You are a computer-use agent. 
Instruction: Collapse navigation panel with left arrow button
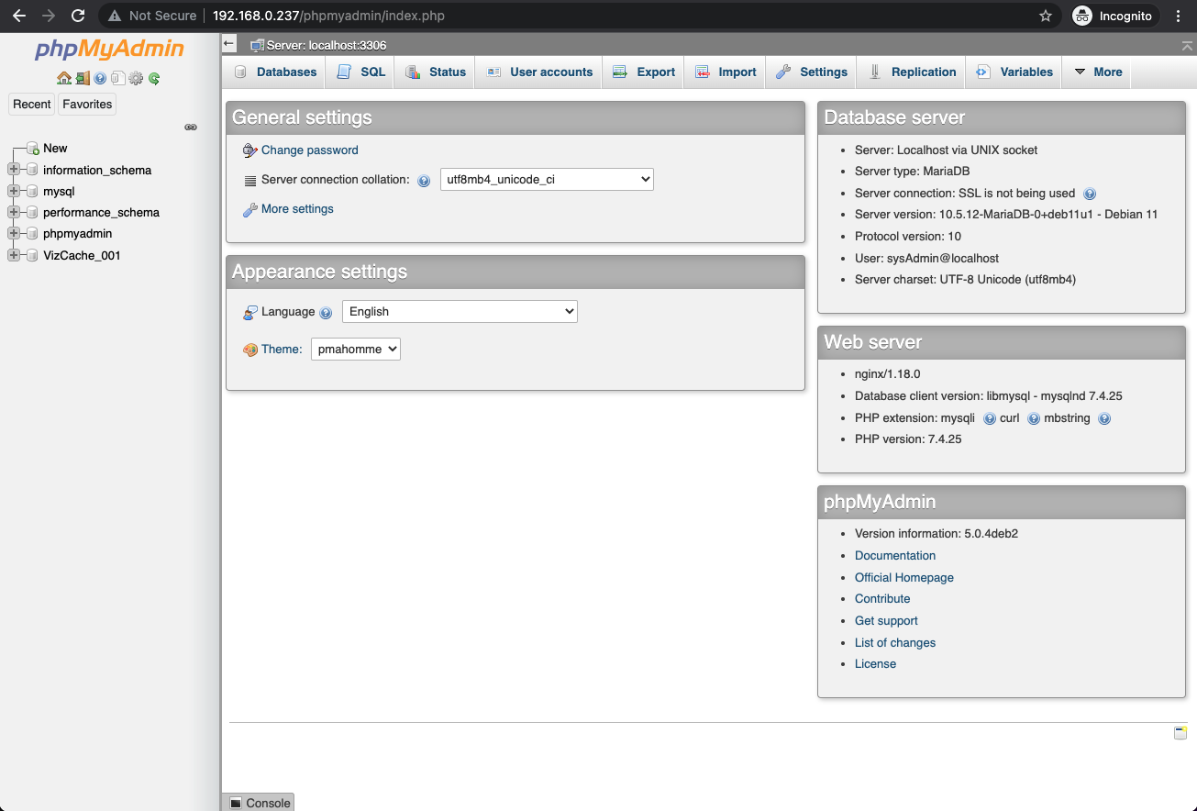[x=229, y=44]
